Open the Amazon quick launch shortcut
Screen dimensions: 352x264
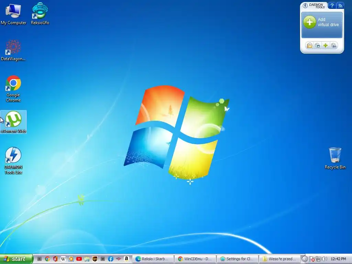coord(126,259)
